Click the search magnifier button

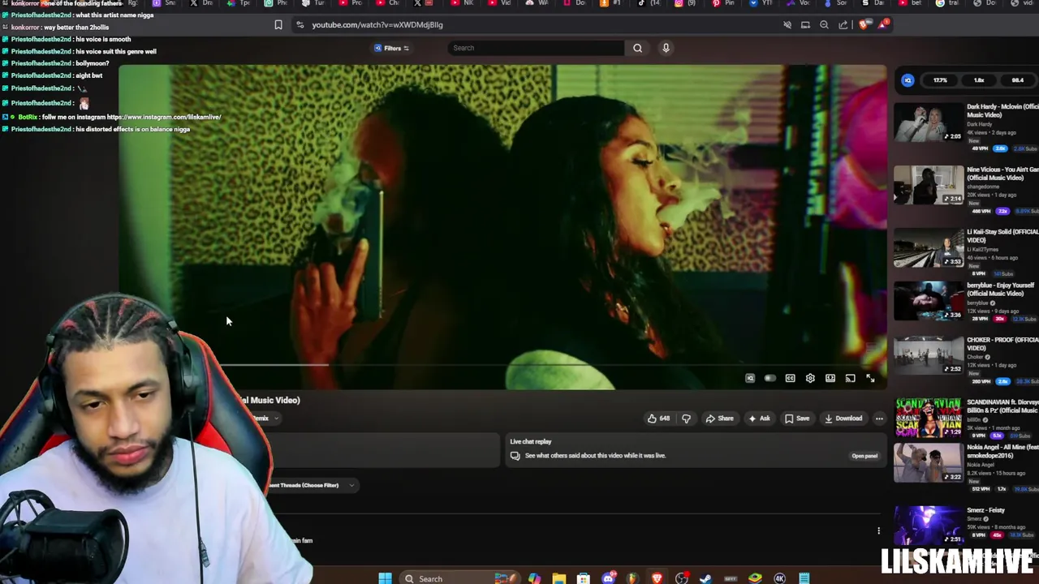pyautogui.click(x=637, y=48)
